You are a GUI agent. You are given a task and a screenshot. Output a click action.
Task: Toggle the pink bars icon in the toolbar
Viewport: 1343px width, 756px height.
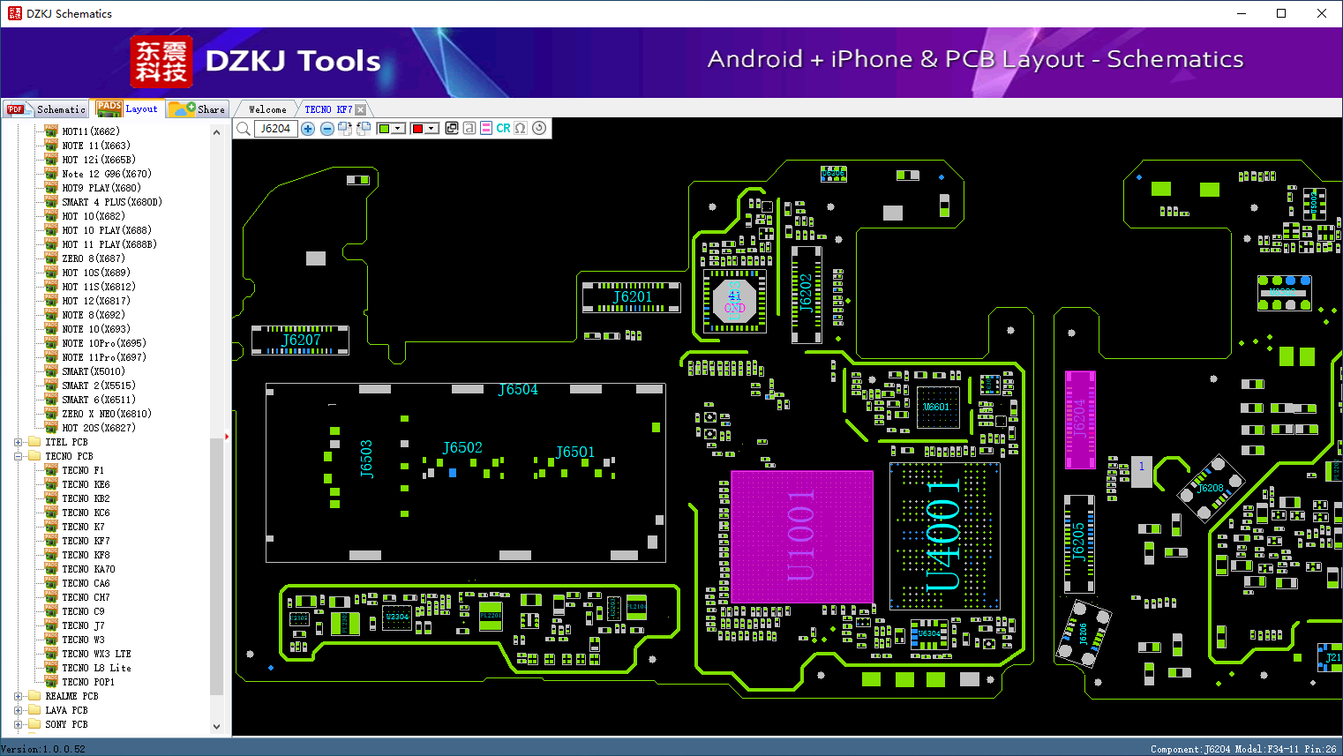pos(486,129)
